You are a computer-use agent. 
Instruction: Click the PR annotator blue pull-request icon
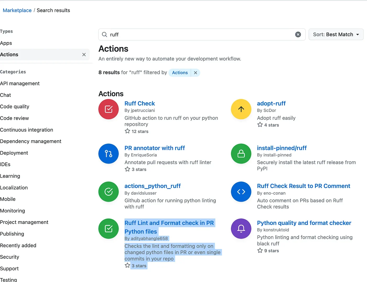(109, 154)
